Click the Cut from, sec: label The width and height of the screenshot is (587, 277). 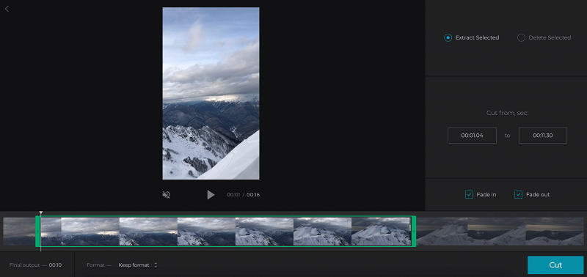507,113
